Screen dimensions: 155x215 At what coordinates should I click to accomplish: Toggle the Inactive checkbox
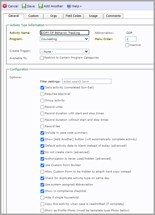tap(127, 45)
